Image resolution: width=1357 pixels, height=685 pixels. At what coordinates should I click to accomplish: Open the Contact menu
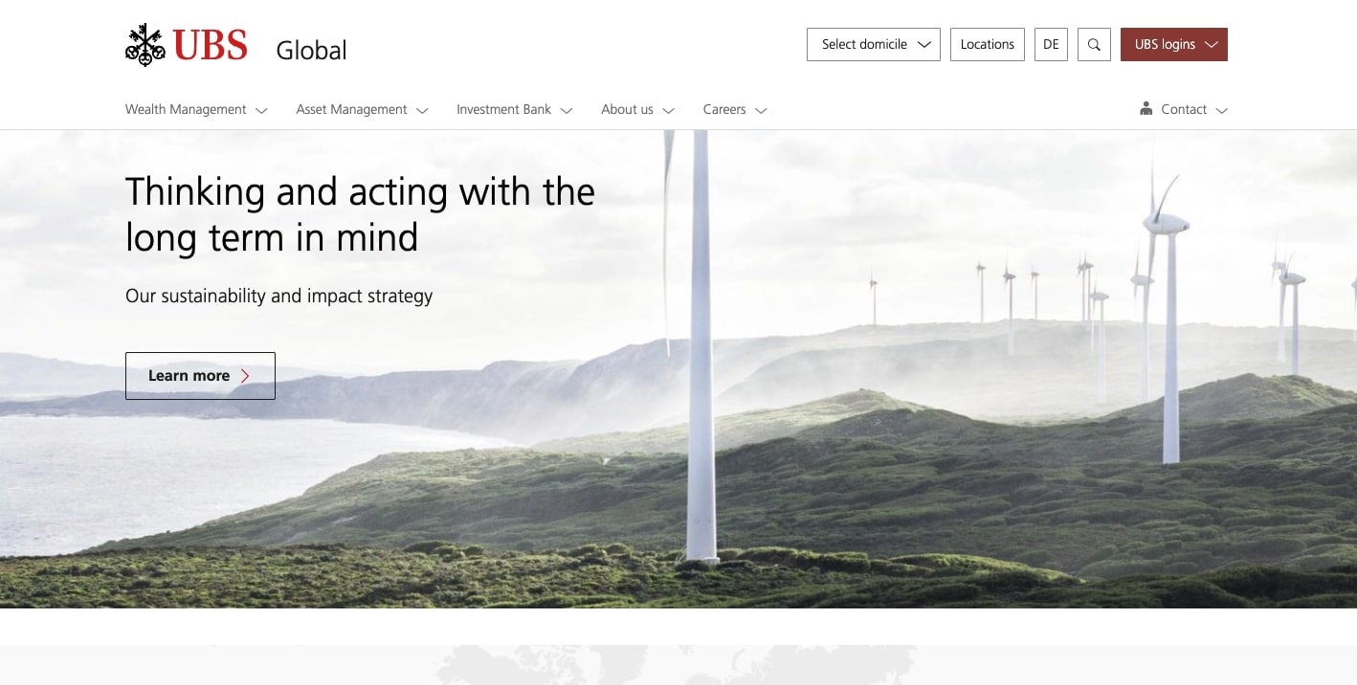pos(1184,109)
